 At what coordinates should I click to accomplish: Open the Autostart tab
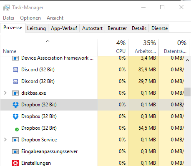click(x=92, y=28)
